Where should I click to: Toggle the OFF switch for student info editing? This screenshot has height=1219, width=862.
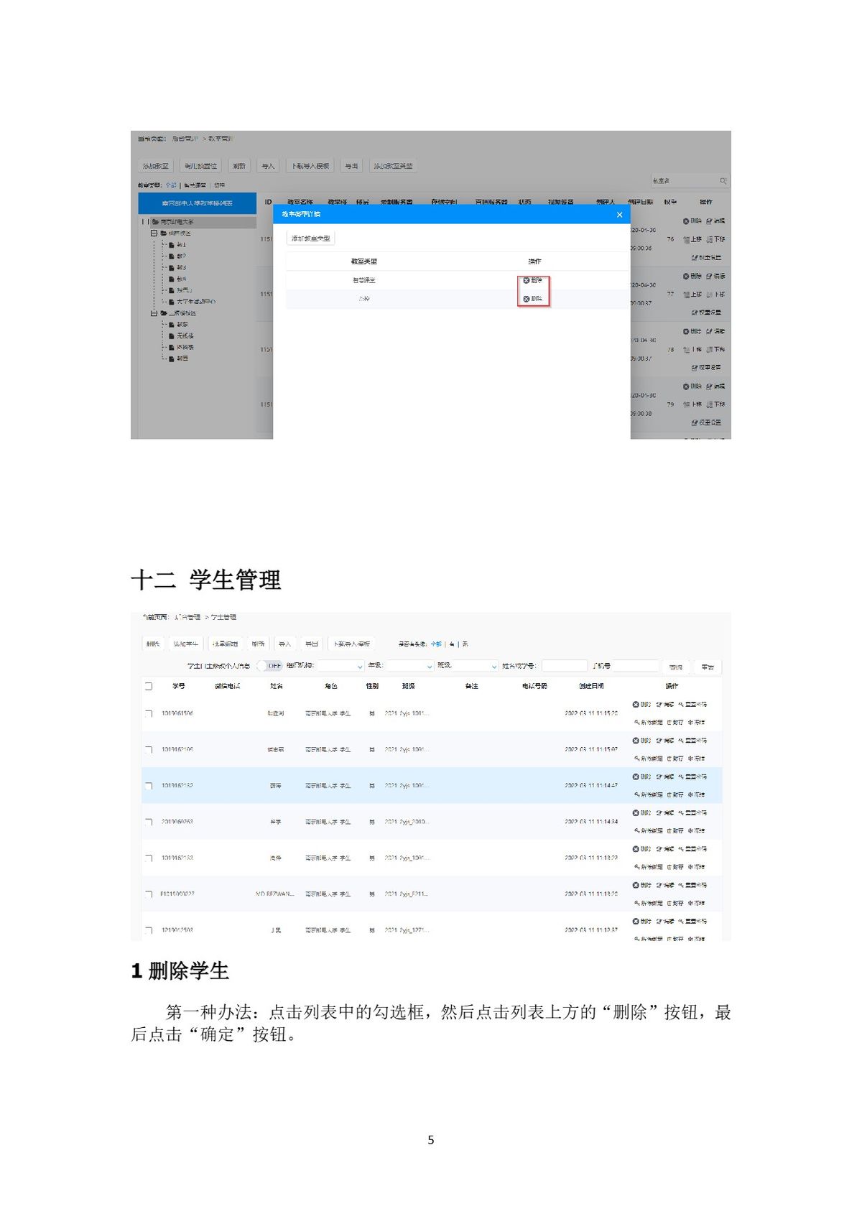pyautogui.click(x=270, y=666)
